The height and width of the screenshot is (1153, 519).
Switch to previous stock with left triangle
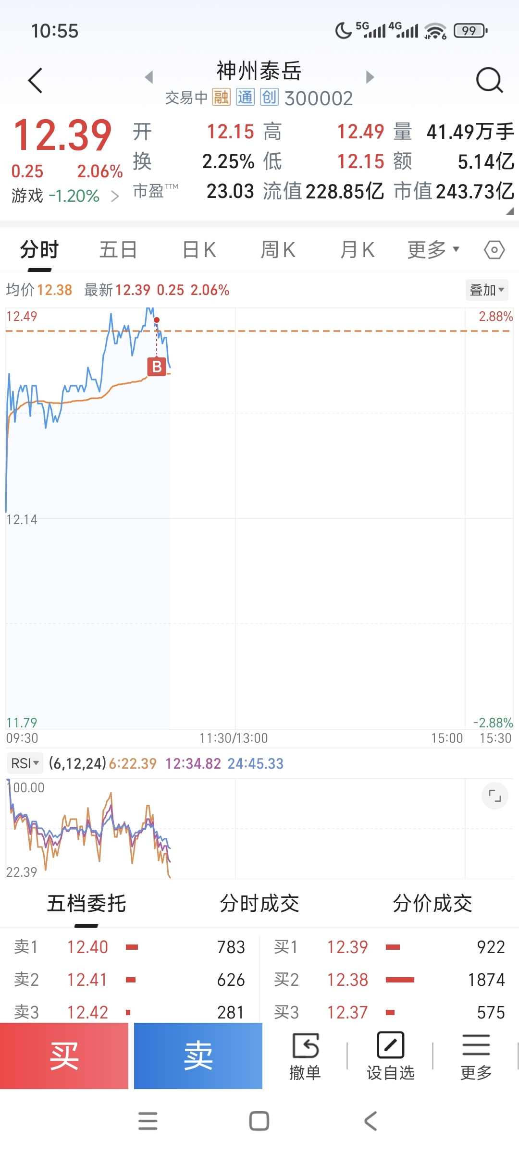[149, 77]
